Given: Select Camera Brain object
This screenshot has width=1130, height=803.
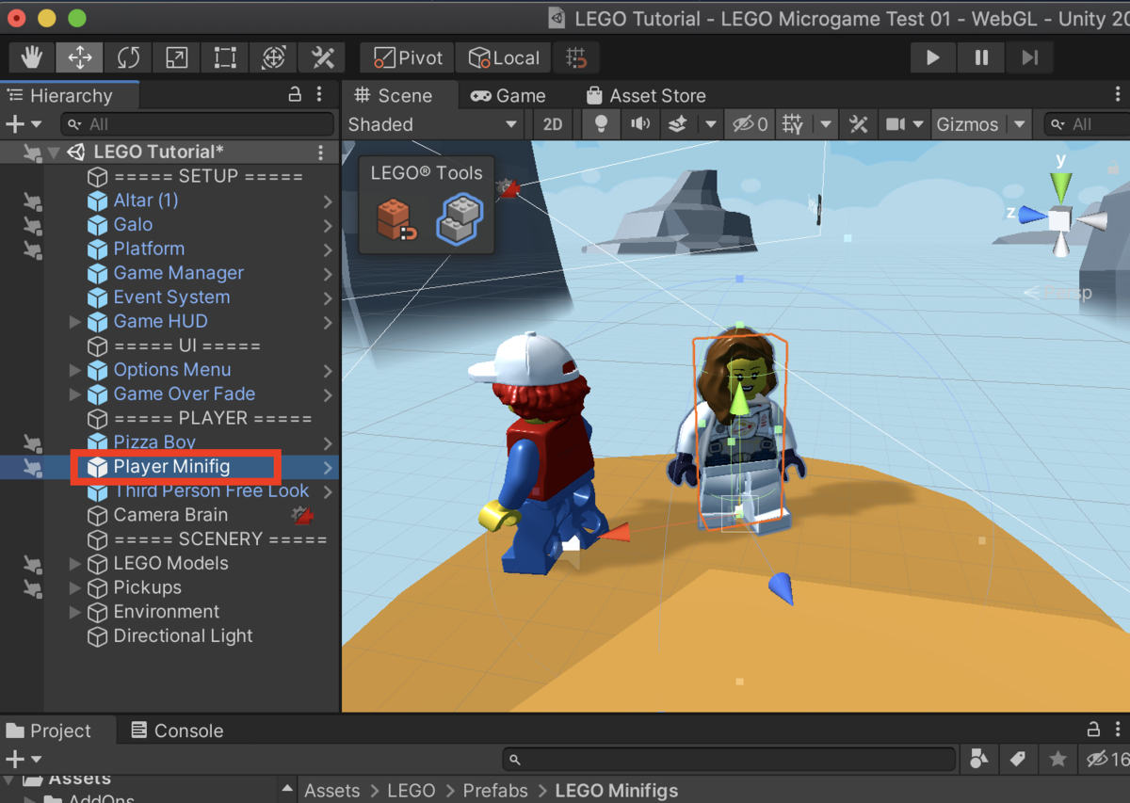Looking at the screenshot, I should point(170,515).
